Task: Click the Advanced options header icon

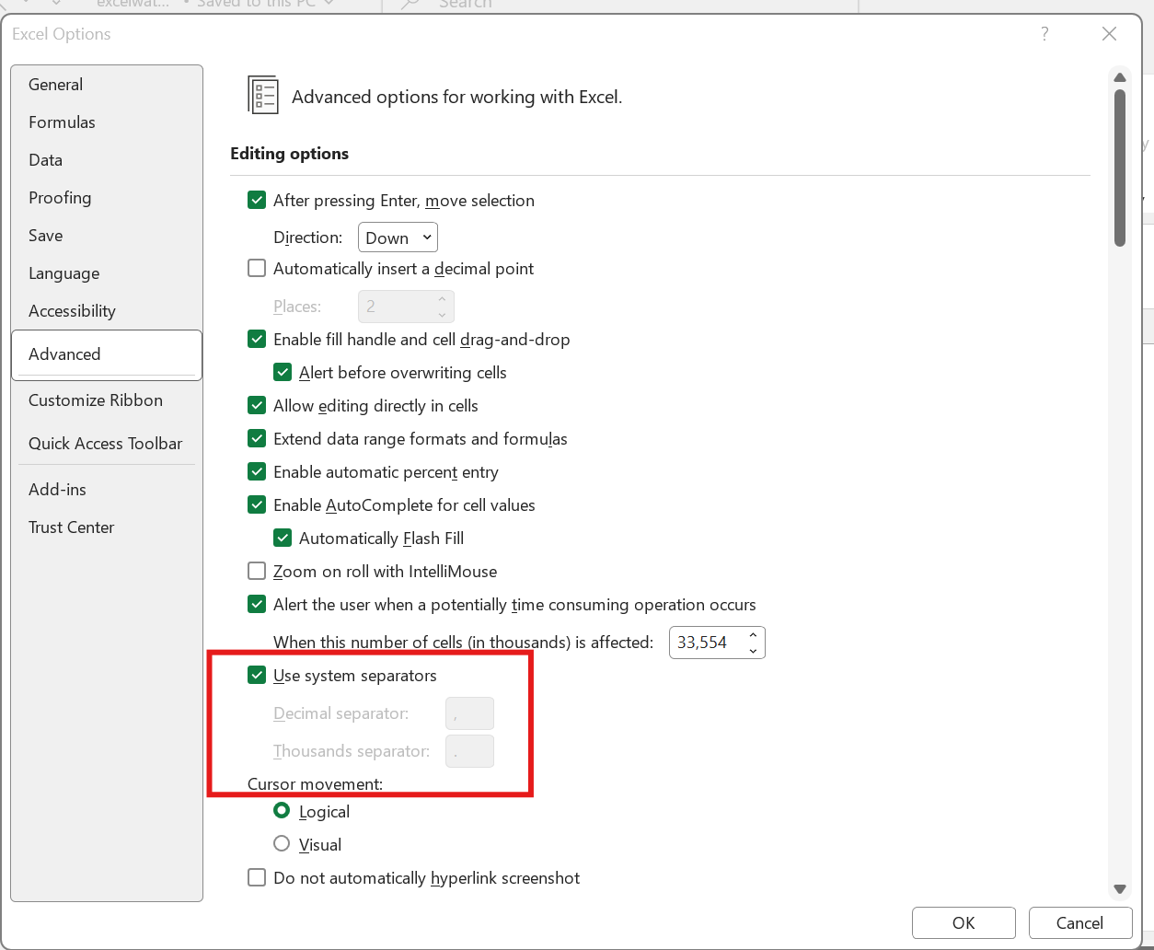Action: [x=262, y=96]
